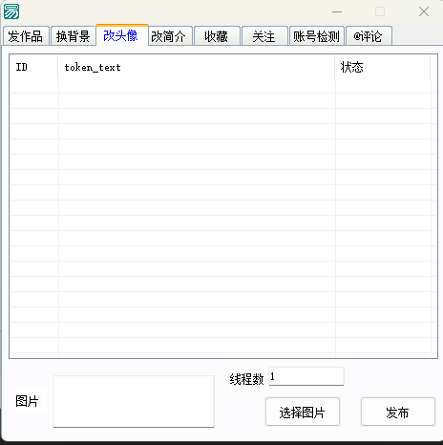Viewport: 443px width, 445px height.
Task: Minimize the application window
Action: [x=337, y=11]
